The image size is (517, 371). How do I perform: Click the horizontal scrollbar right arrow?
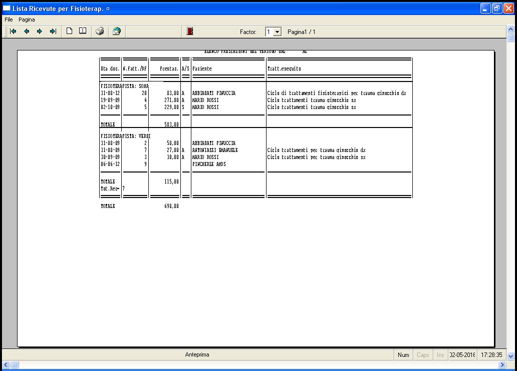(x=502, y=364)
